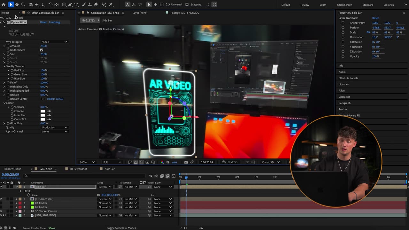Image resolution: width=409 pixels, height=230 pixels.
Task: Open the Render Queue tab
Action: point(13,169)
